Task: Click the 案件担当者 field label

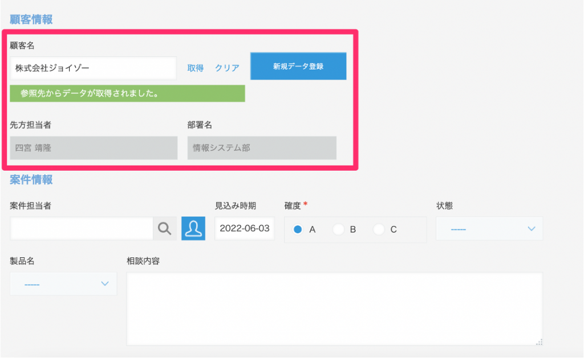Action: (31, 206)
